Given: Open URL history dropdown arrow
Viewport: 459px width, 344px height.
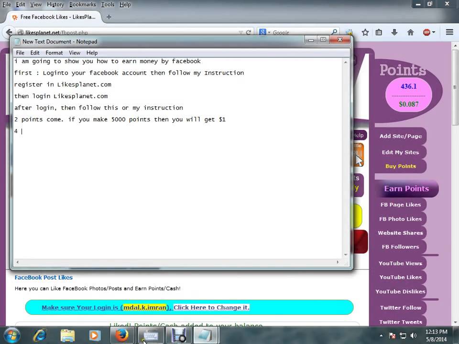Looking at the screenshot, I should 240,32.
